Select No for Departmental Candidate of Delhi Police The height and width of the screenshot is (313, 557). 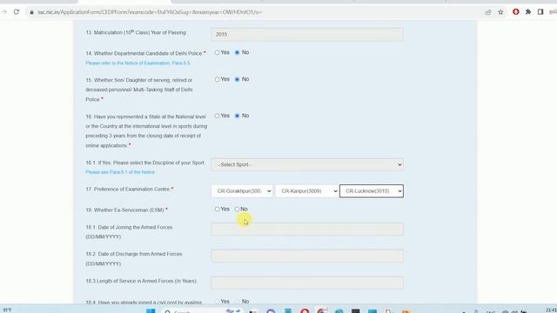237,52
